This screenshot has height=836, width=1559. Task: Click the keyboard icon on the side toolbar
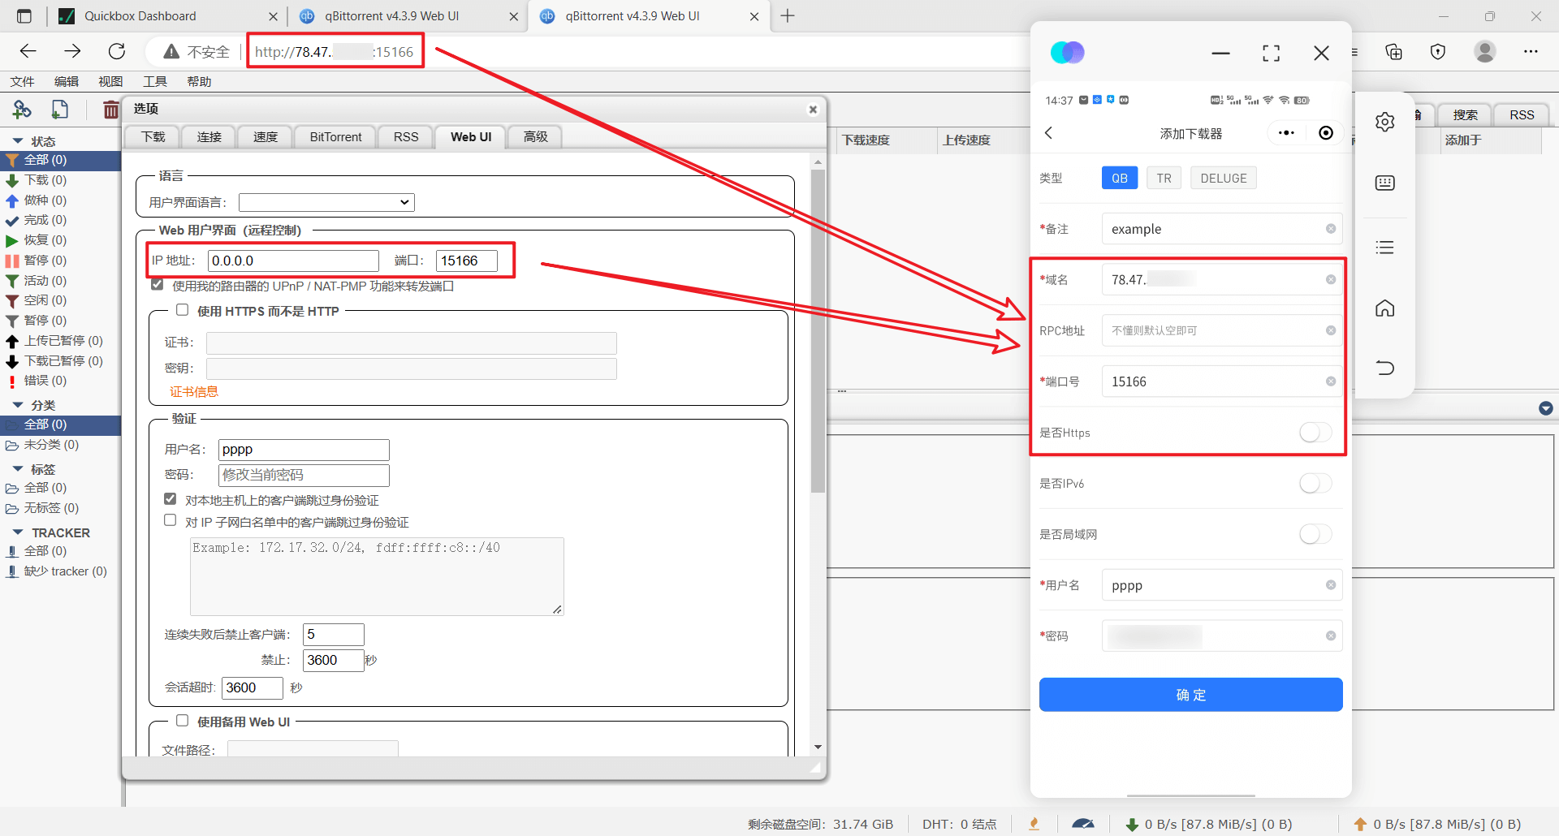1385,183
